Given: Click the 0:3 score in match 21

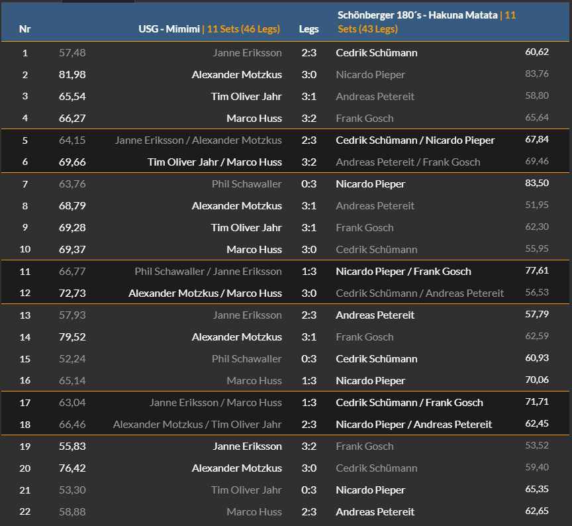Looking at the screenshot, I should click(309, 490).
